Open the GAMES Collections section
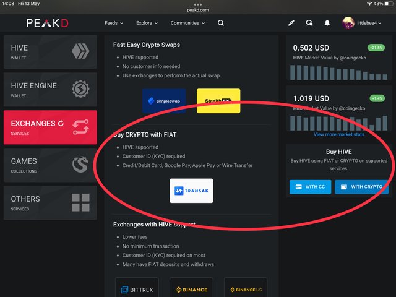 [50, 165]
